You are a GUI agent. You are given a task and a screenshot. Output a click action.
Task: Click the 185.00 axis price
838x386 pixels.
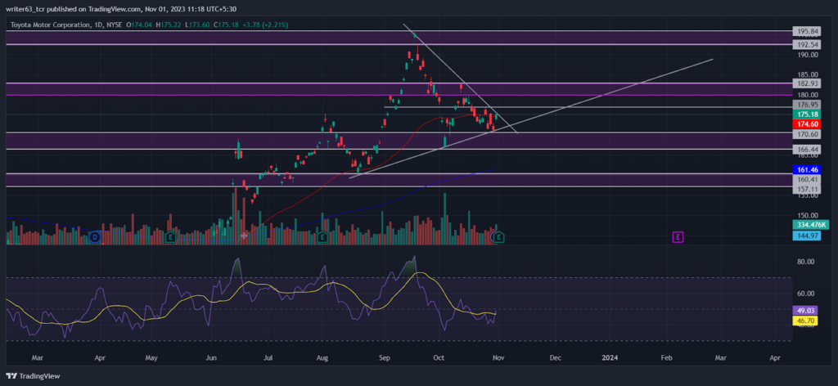[x=807, y=74]
